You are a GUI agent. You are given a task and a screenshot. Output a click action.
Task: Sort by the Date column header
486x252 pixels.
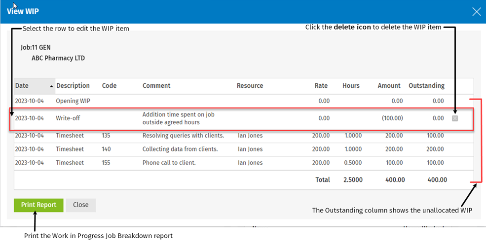pos(35,86)
